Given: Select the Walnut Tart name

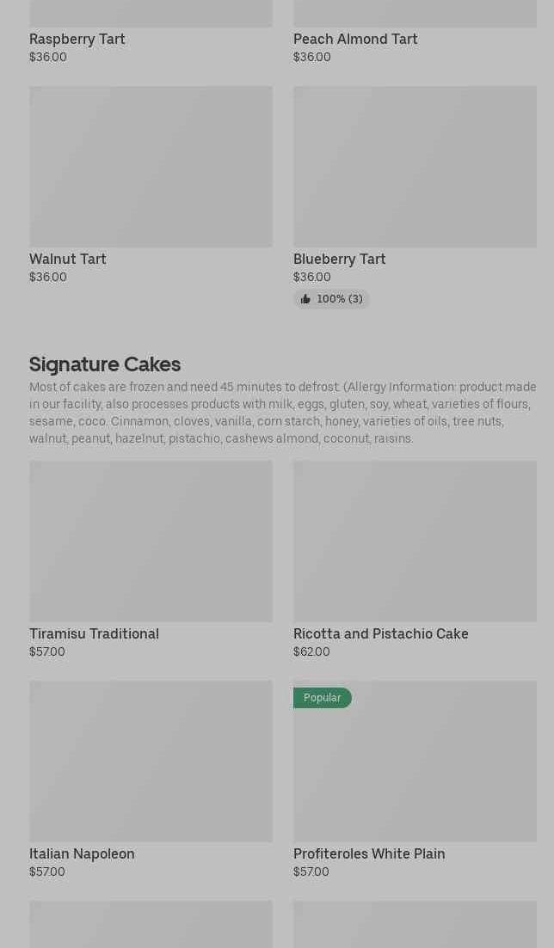Looking at the screenshot, I should point(68,259).
